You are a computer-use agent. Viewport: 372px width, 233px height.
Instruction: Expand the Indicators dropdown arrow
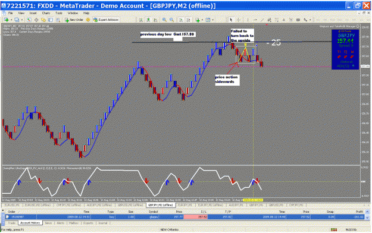(x=202, y=20)
